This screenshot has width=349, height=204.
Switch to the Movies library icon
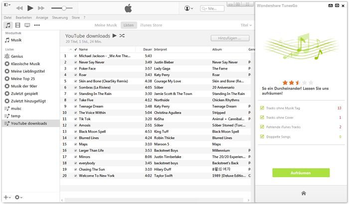pyautogui.click(x=18, y=25)
